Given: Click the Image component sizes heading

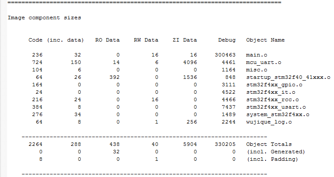Looking at the screenshot, I should click(x=44, y=18).
